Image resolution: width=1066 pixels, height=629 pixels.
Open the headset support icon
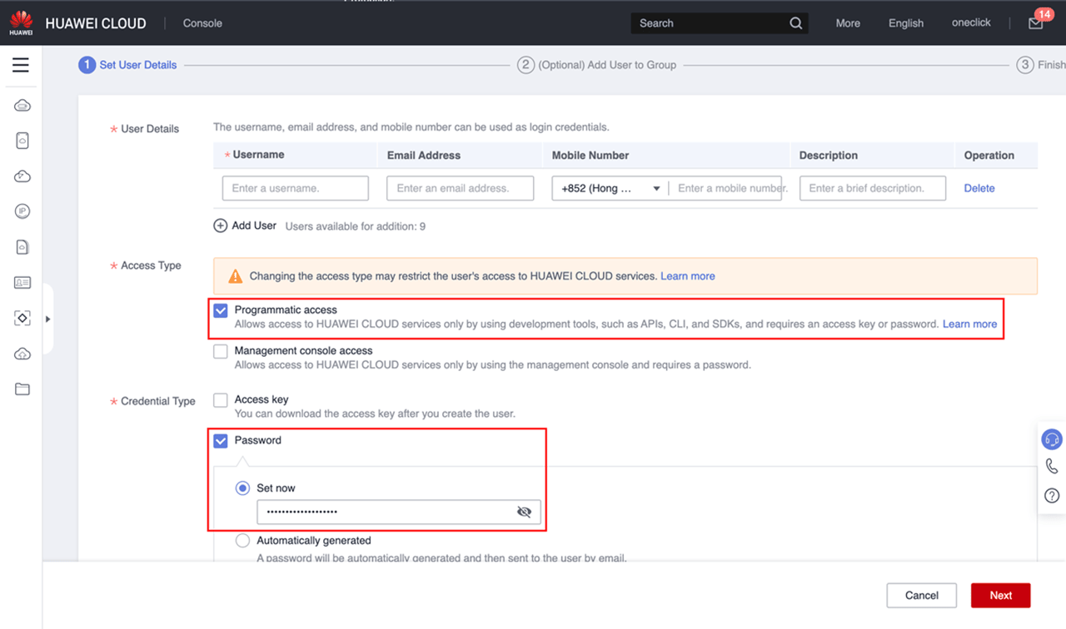point(1052,439)
